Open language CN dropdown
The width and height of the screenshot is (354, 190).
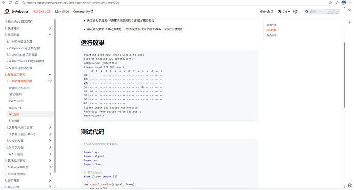click(284, 11)
